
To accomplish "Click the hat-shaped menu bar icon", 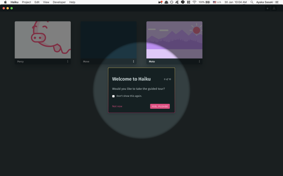I will [166, 2].
